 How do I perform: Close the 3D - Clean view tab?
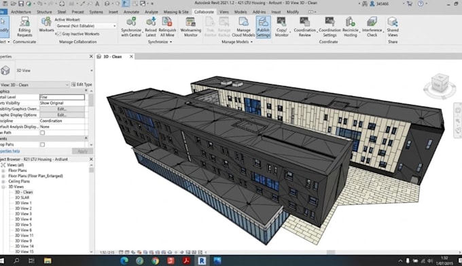pyautogui.click(x=131, y=56)
